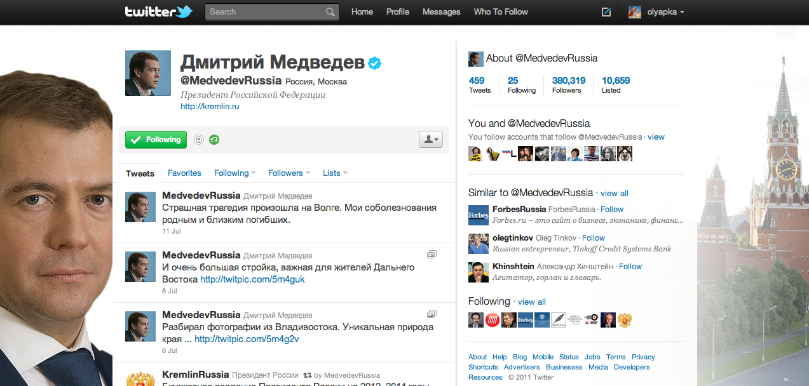809x386 pixels.
Task: Switch to the Favorites tab
Action: point(184,173)
